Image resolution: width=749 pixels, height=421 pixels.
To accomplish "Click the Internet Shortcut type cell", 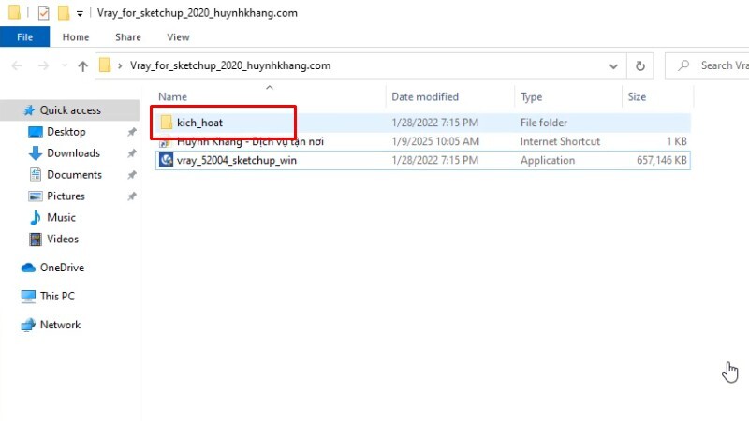I will coord(560,142).
